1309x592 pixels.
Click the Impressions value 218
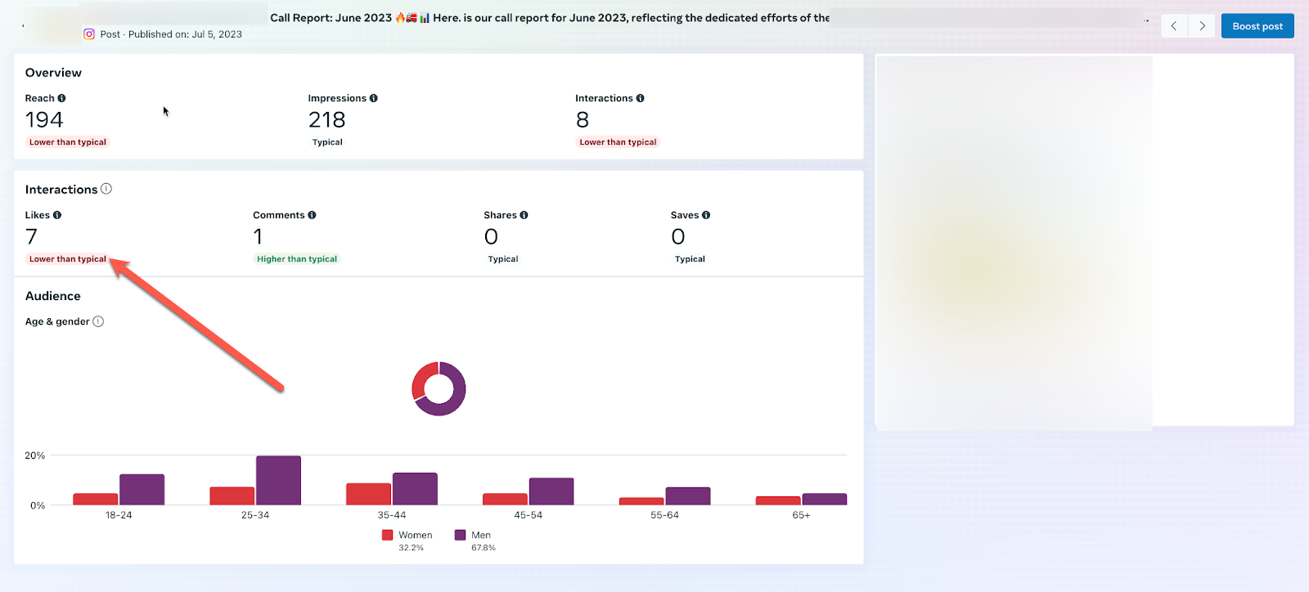pos(327,120)
